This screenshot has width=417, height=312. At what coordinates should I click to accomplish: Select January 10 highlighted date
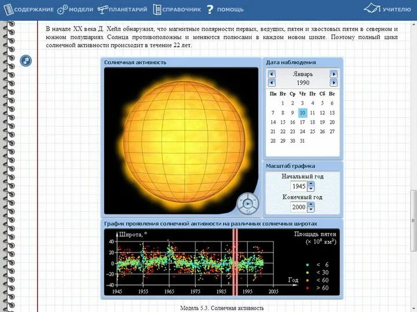pos(303,113)
